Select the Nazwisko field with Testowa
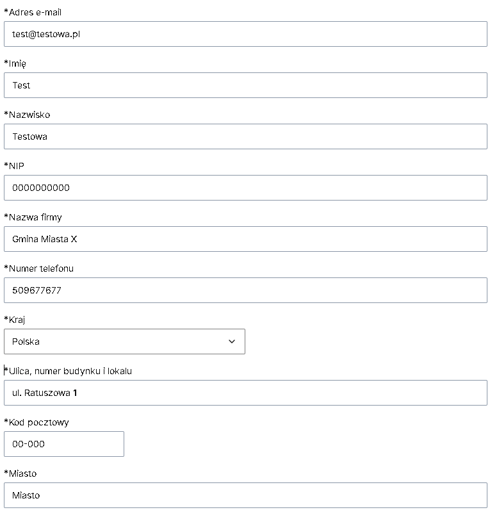The image size is (490, 510). 245,136
